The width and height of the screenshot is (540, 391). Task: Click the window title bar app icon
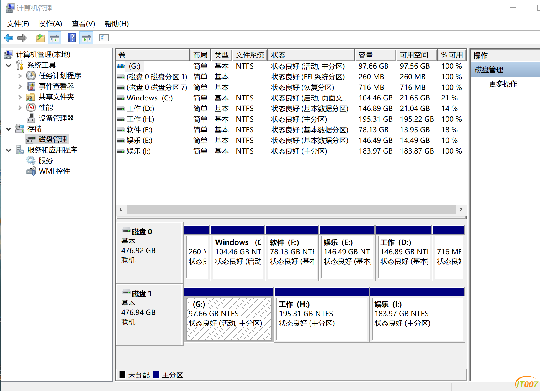pyautogui.click(x=10, y=8)
